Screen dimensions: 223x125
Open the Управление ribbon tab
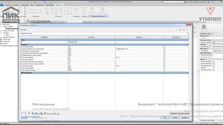coord(39,5)
